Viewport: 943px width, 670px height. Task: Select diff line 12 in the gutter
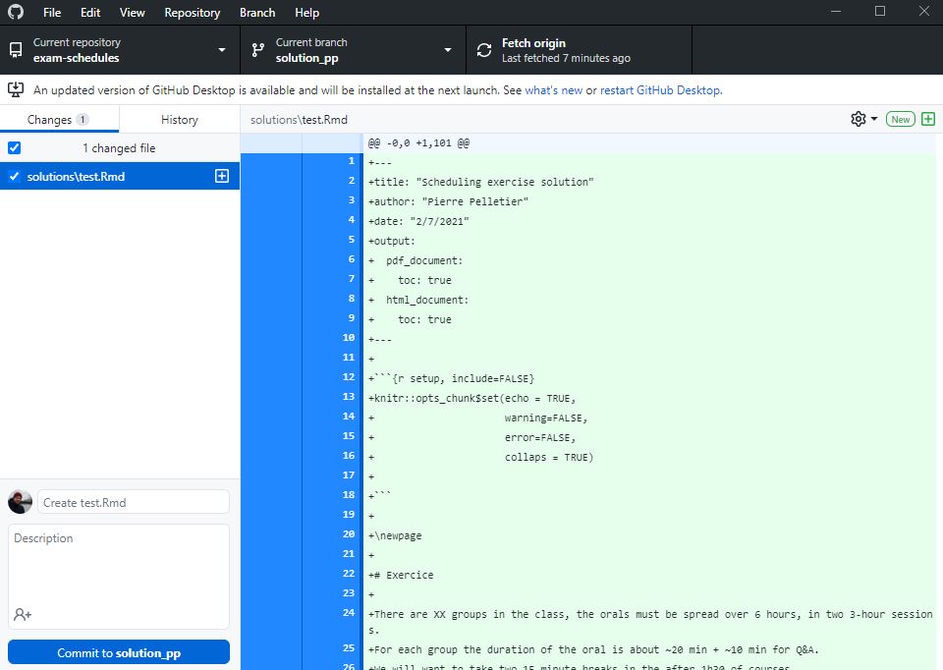(334, 377)
